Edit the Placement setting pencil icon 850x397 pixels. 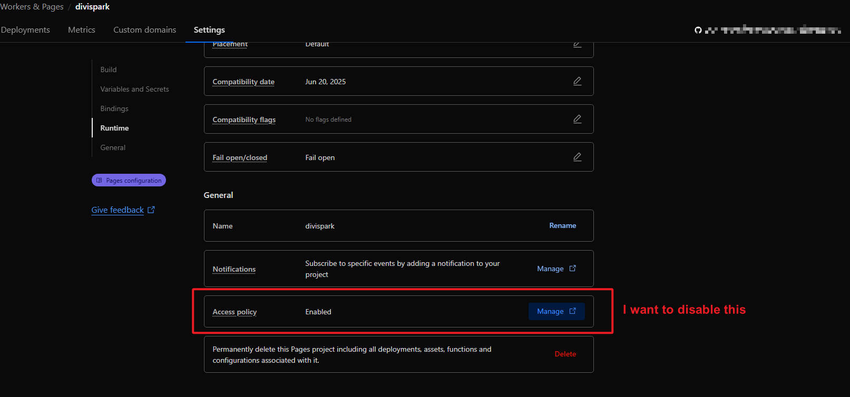click(577, 44)
